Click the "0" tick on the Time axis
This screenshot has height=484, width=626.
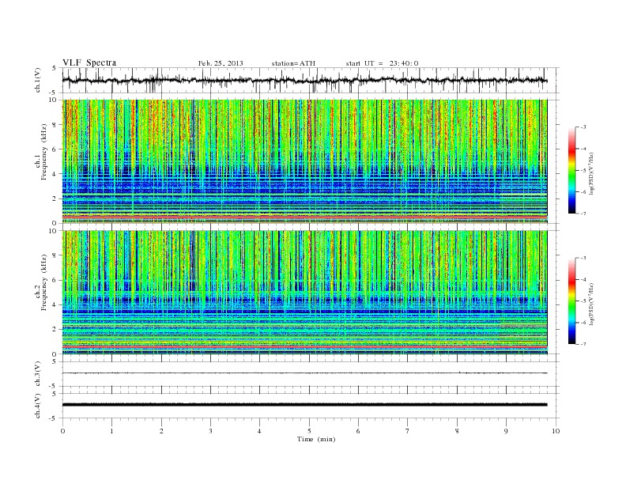click(62, 431)
